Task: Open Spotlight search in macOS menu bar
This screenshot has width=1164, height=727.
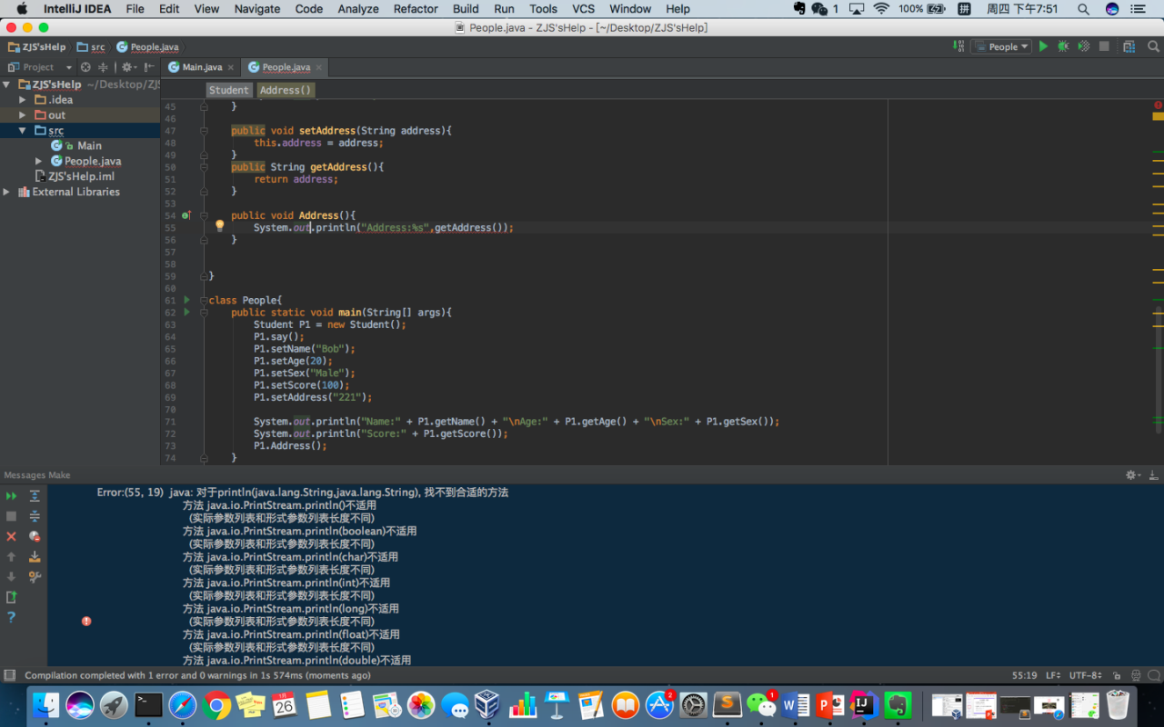Action: [1083, 9]
